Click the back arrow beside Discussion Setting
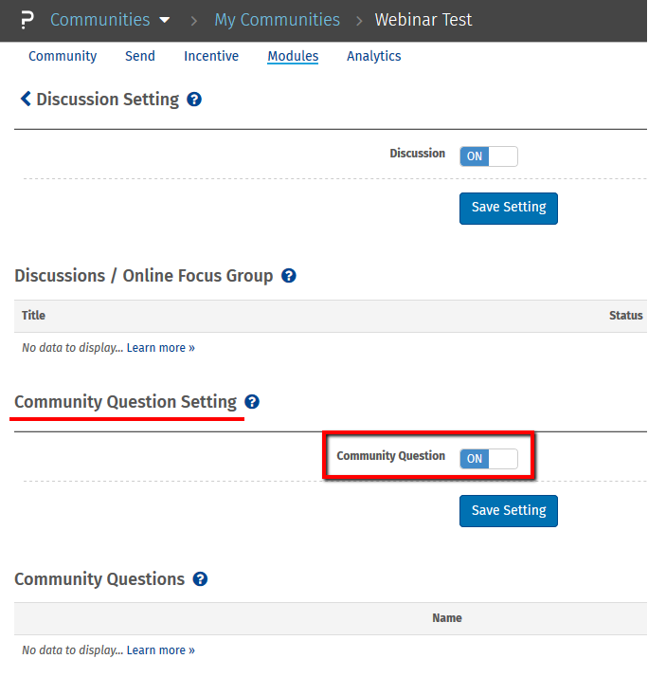Viewport: 648px width, 677px height. [x=26, y=100]
